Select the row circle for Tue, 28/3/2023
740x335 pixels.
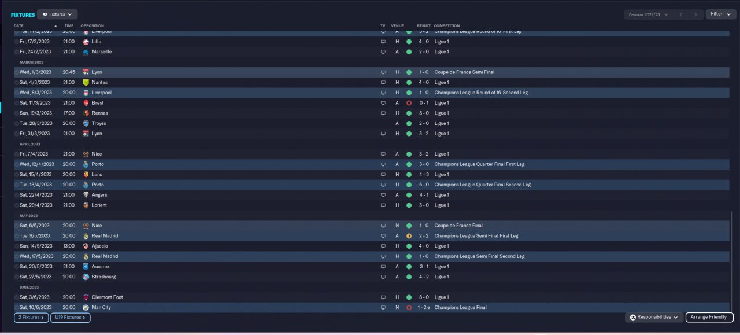point(17,123)
